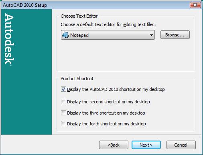Click 'Display the second shortcut on my desktop' label text
The width and height of the screenshot is (203, 155).
(x=108, y=102)
